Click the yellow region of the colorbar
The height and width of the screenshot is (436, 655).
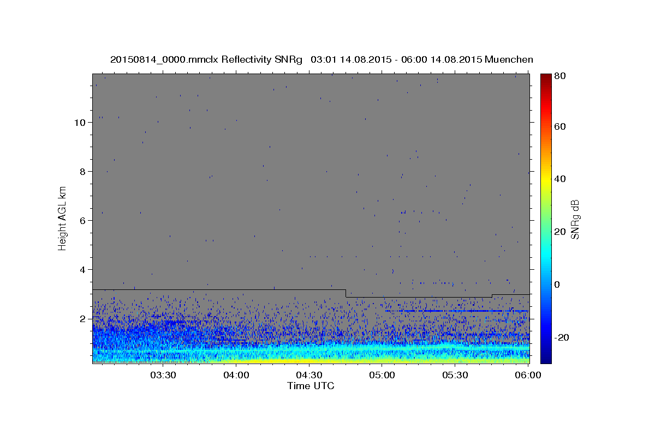[546, 180]
